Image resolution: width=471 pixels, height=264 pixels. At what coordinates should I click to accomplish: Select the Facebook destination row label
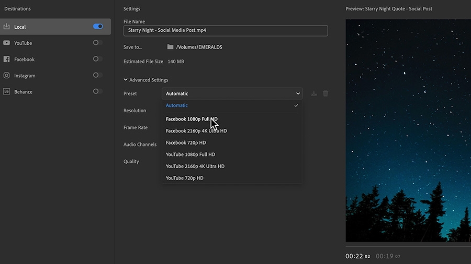[x=24, y=59]
